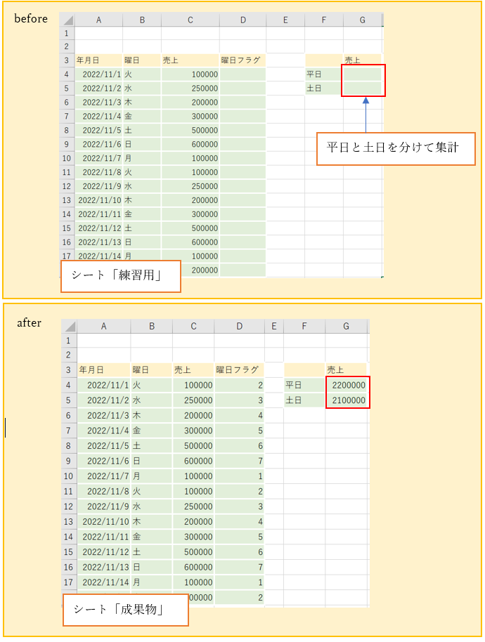The height and width of the screenshot is (642, 485).
Task: Click the 2200000 cell in the after sheet
Action: pyautogui.click(x=347, y=385)
